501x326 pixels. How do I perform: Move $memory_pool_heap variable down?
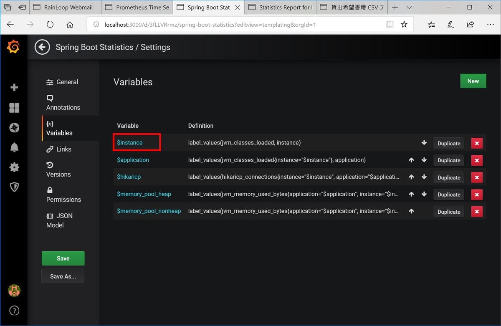click(x=424, y=194)
